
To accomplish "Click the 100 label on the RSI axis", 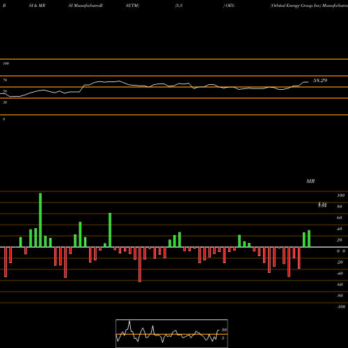I will (6, 63).
